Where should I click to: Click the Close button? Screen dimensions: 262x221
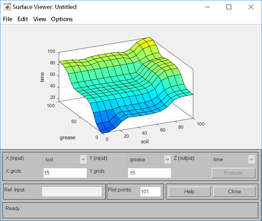234,192
